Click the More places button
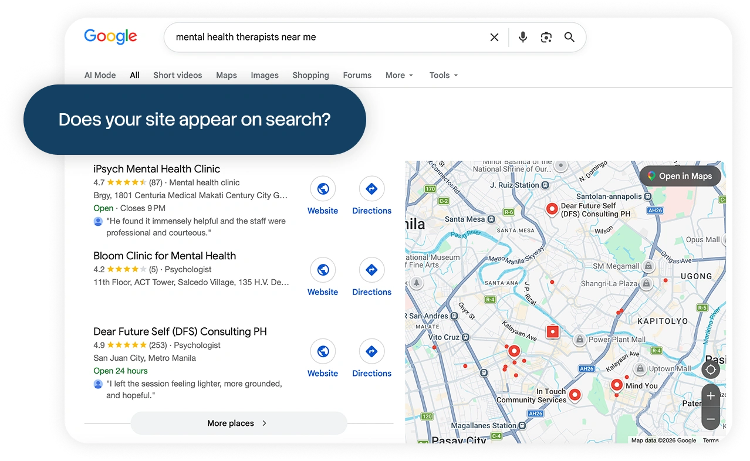 pos(239,423)
